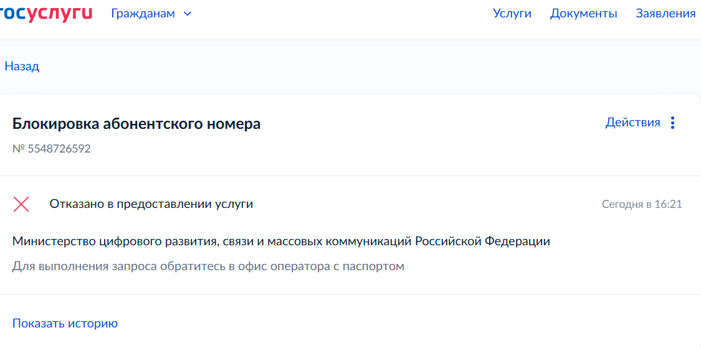This screenshot has width=701, height=348.
Task: Open the Документы menu item
Action: coord(583,13)
